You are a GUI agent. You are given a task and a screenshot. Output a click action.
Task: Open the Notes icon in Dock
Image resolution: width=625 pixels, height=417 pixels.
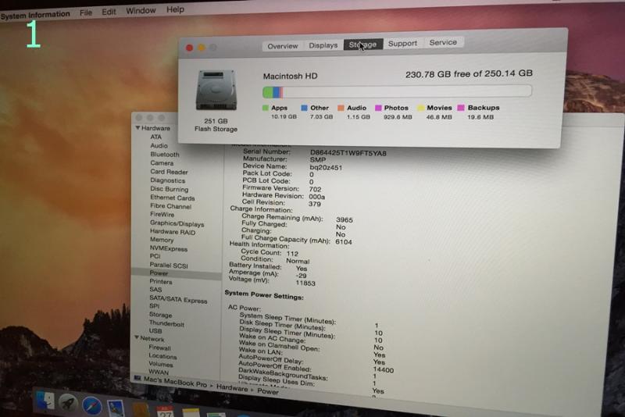pyautogui.click(x=191, y=413)
